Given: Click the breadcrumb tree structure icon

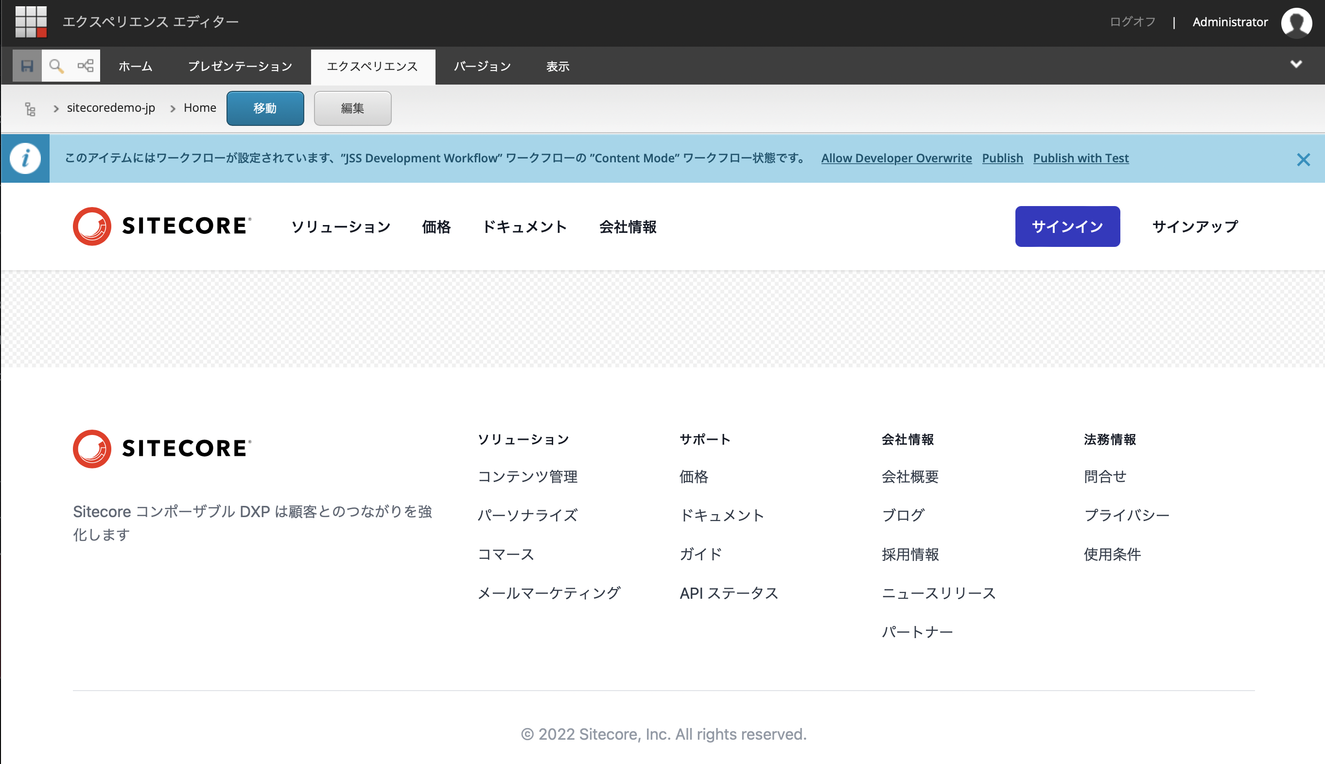Looking at the screenshot, I should click(x=30, y=108).
